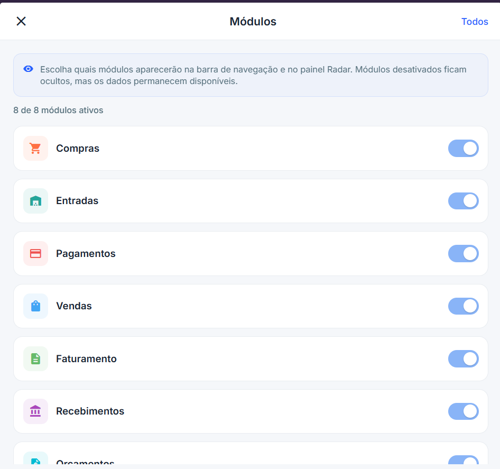Click the Módulos header title
Screen dimensions: 500x469
(x=253, y=22)
